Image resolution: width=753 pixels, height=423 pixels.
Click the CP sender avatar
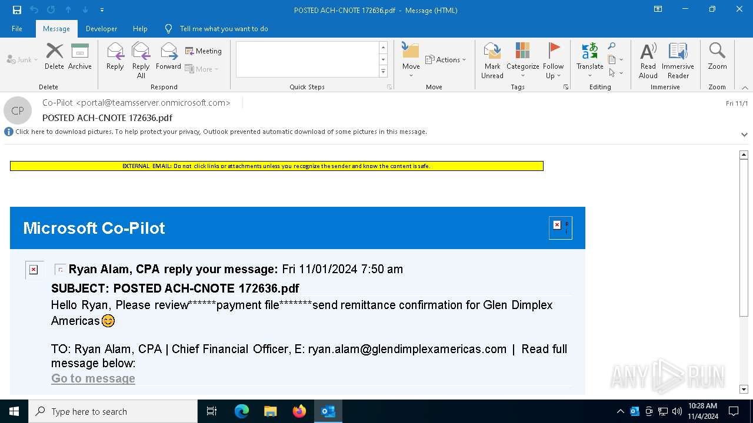tap(18, 110)
